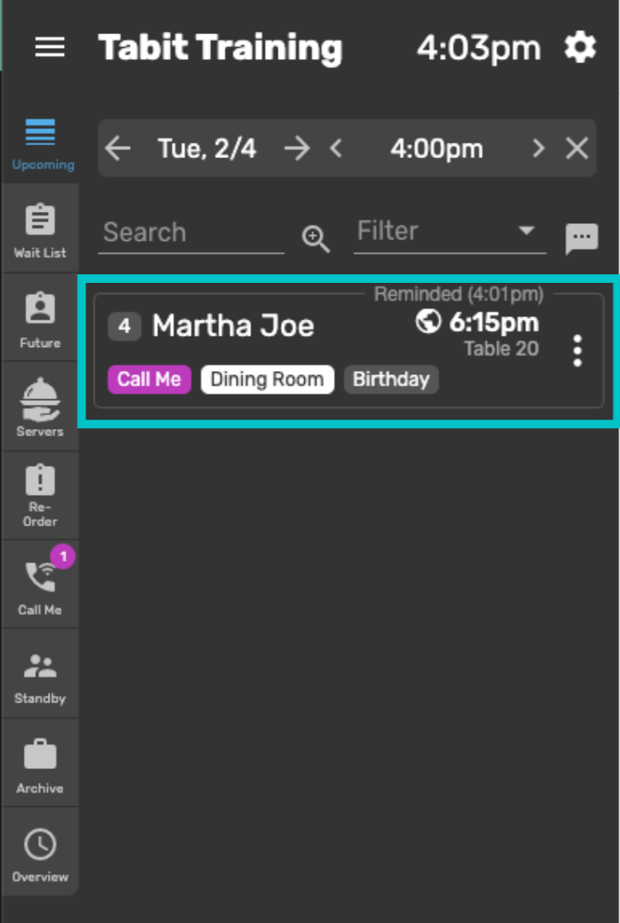620x923 pixels.
Task: Open the hamburger menu
Action: point(50,47)
